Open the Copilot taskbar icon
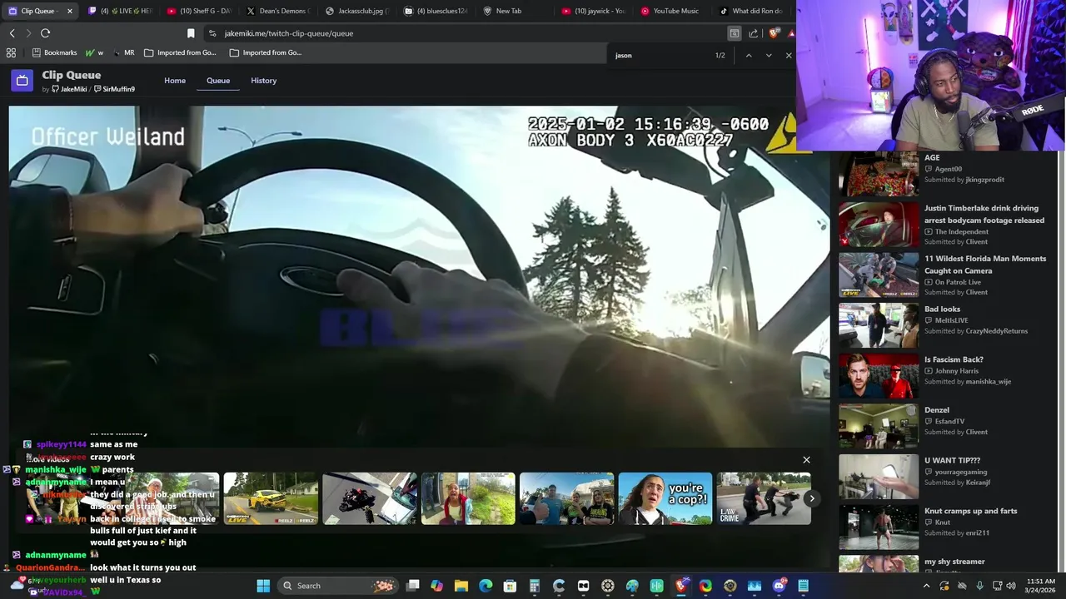Image resolution: width=1066 pixels, height=599 pixels. pyautogui.click(x=437, y=586)
